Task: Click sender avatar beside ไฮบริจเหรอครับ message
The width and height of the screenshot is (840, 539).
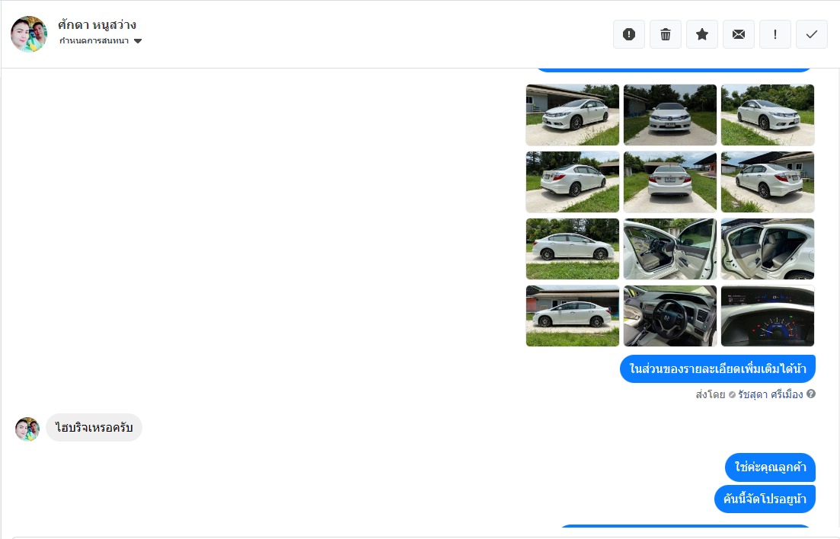Action: click(x=27, y=429)
